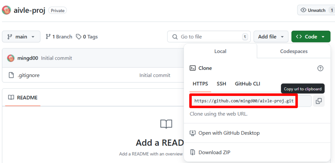Screen dimensions: 335x163
Task: Click the magnifier icon in Go to file
Action: [175, 37]
